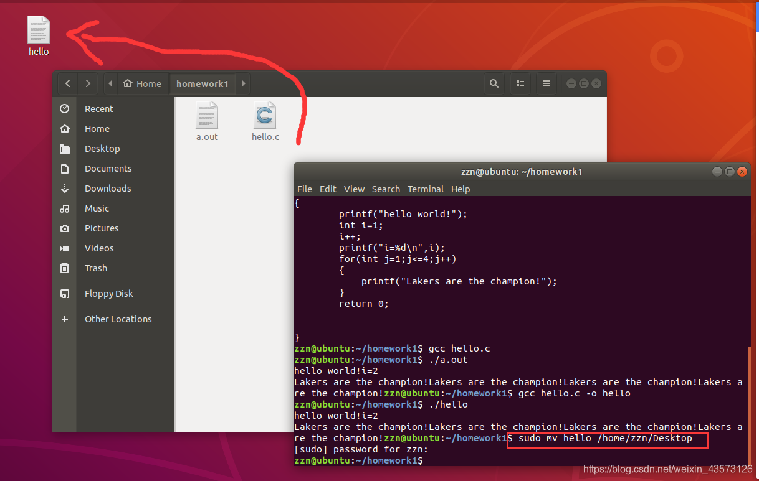Open Music in the sidebar

[113, 208]
